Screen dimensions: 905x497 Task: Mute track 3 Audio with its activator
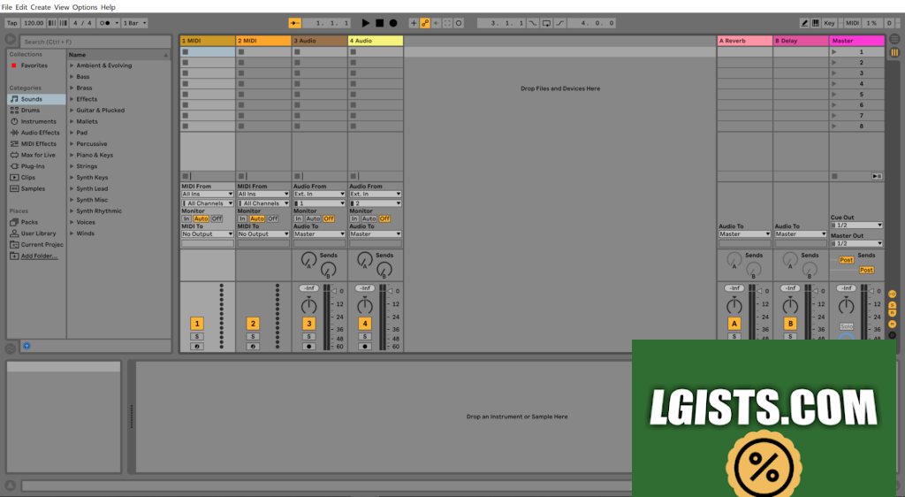308,324
